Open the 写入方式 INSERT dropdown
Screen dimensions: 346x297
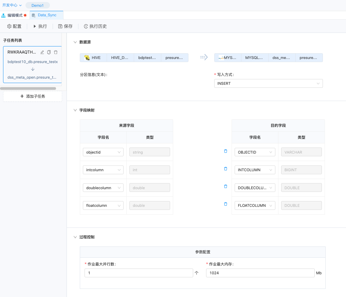click(x=268, y=83)
